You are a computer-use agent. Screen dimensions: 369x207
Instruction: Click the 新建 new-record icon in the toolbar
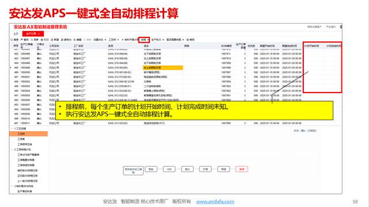coord(52,40)
